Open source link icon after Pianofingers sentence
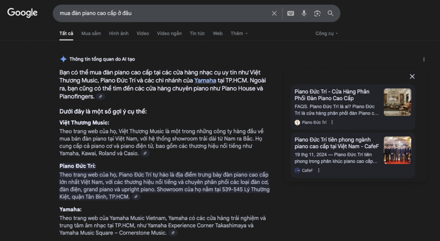The height and width of the screenshot is (241, 440). click(x=101, y=97)
